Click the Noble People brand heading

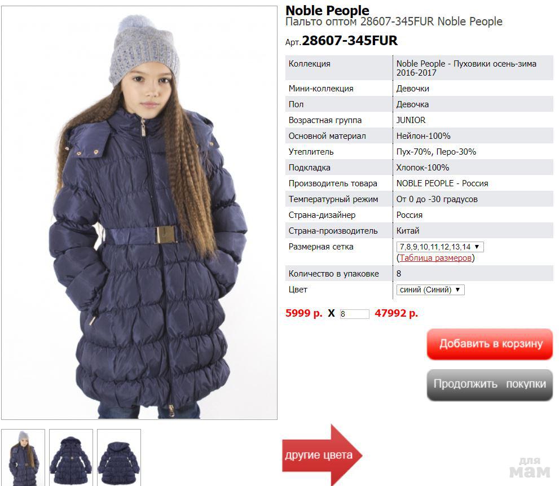click(327, 10)
